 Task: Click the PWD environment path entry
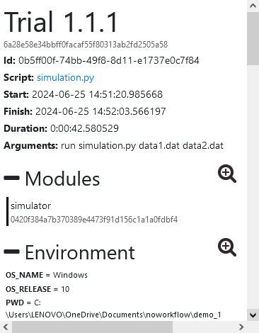(x=113, y=309)
